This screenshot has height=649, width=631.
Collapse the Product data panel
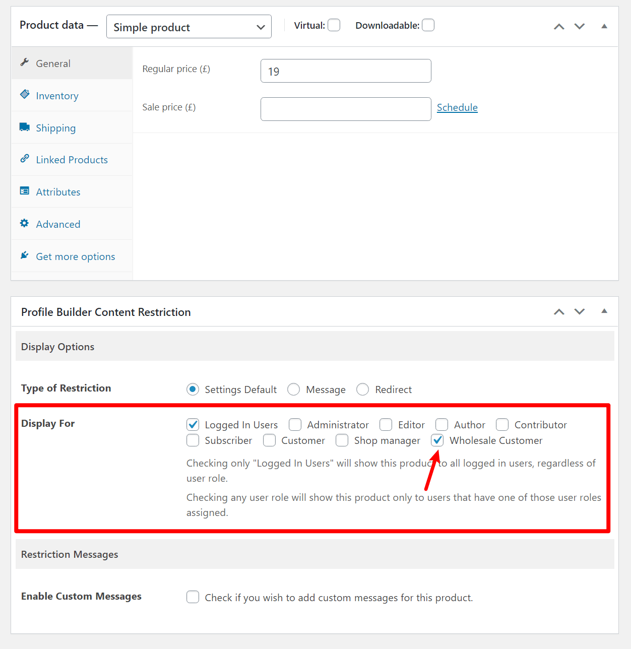604,26
